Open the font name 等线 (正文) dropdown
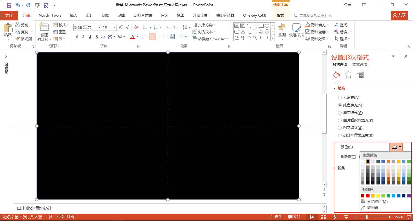 (99, 27)
